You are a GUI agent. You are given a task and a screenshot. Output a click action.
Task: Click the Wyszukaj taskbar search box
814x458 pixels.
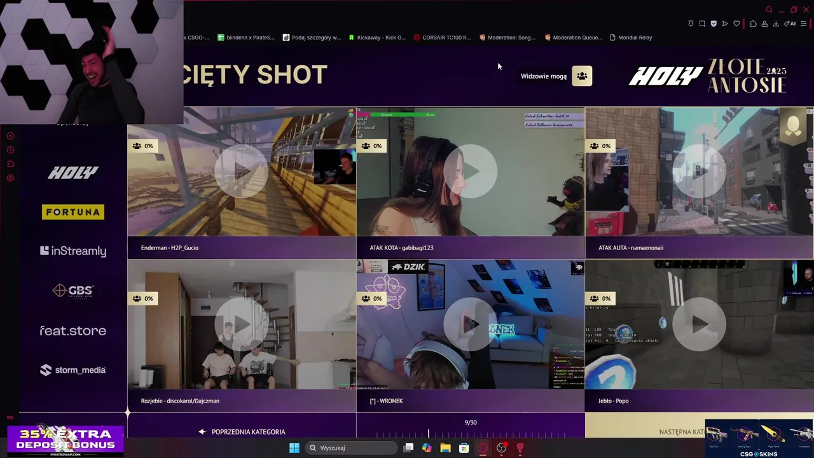(352, 448)
